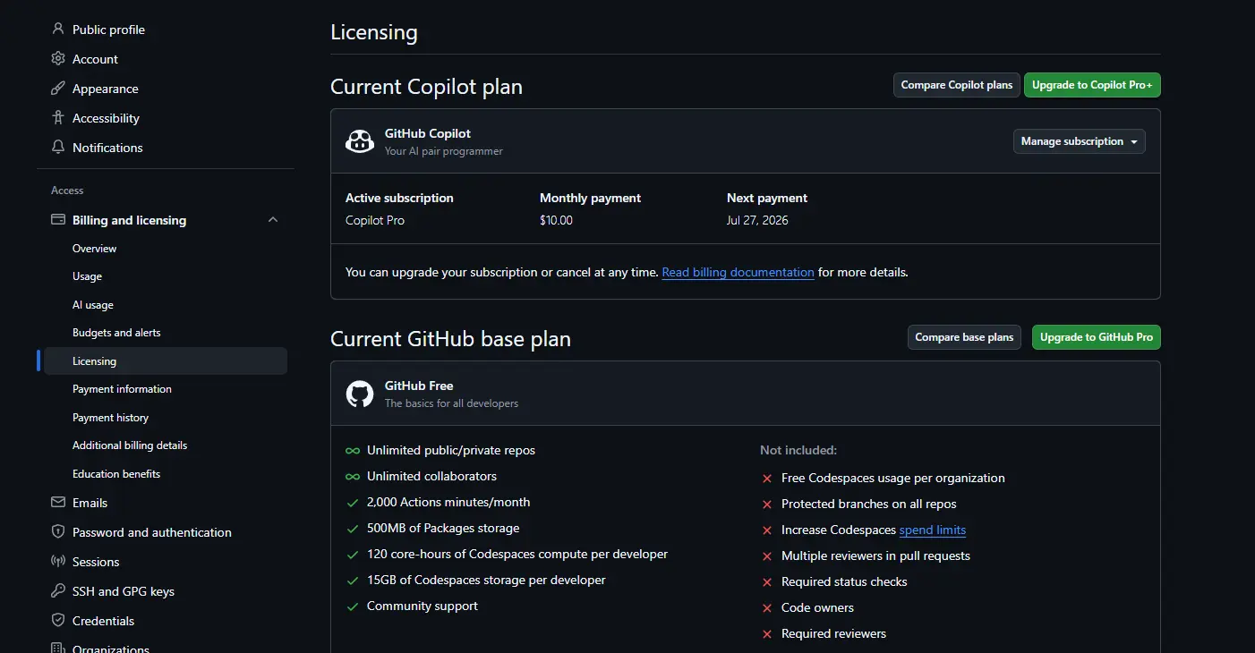Click the shield-check icon beside Credentials

pos(58,621)
